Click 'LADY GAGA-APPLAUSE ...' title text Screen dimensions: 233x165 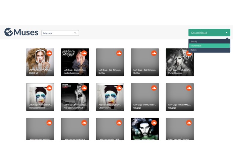[x=40, y=70]
